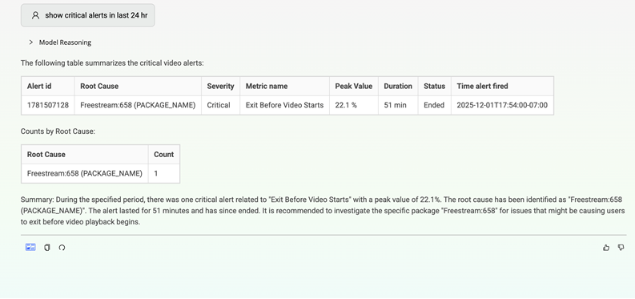Regenerate the response with the refresh icon

(62, 248)
